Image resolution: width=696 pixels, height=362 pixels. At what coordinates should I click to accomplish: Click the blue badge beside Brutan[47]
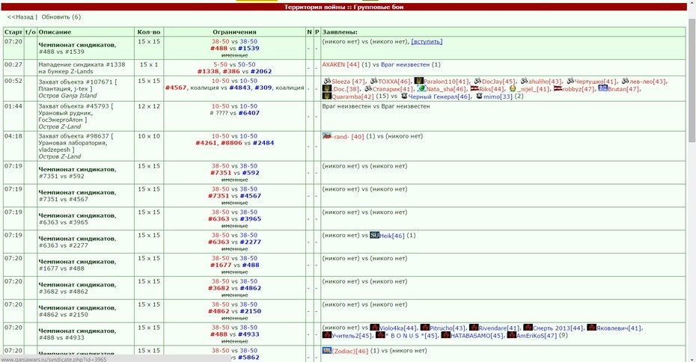point(602,88)
